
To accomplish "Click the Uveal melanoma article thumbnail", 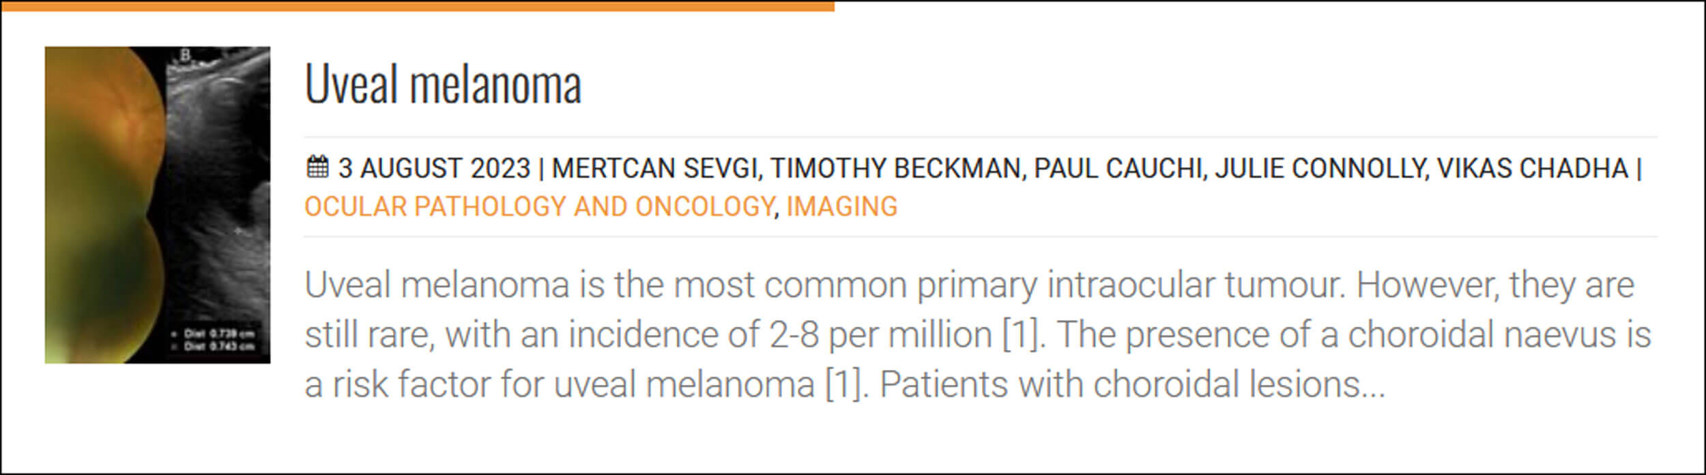I will point(158,205).
